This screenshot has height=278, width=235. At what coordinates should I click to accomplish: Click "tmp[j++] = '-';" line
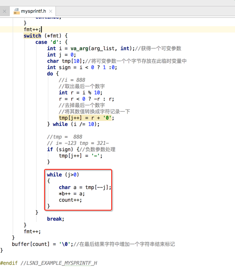point(81,156)
